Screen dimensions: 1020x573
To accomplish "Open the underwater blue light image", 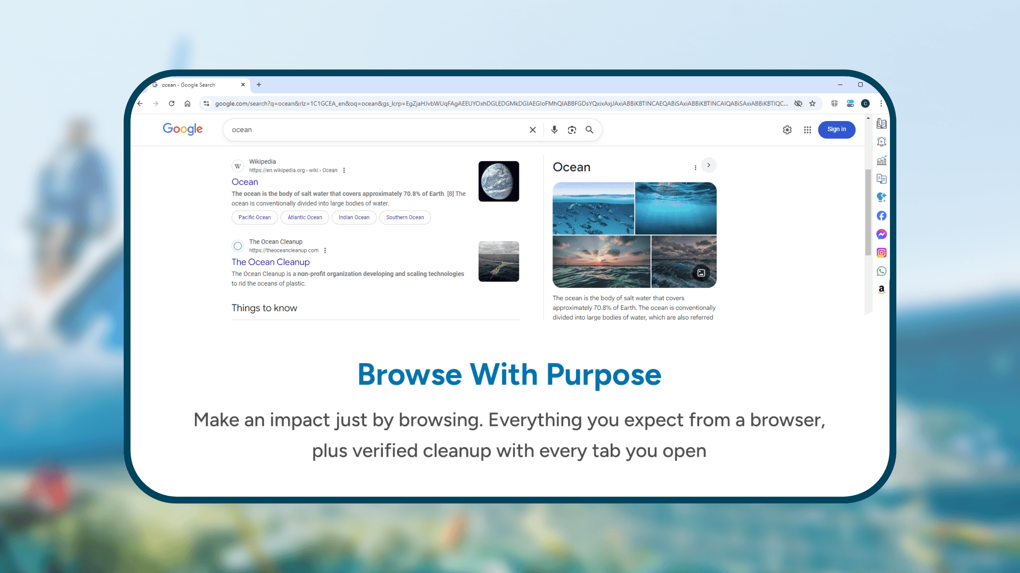I will click(676, 208).
